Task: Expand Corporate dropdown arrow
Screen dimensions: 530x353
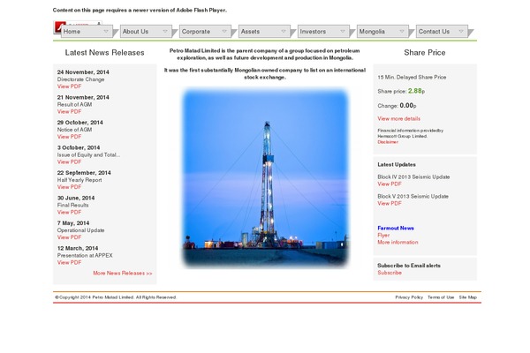Action: (224, 31)
